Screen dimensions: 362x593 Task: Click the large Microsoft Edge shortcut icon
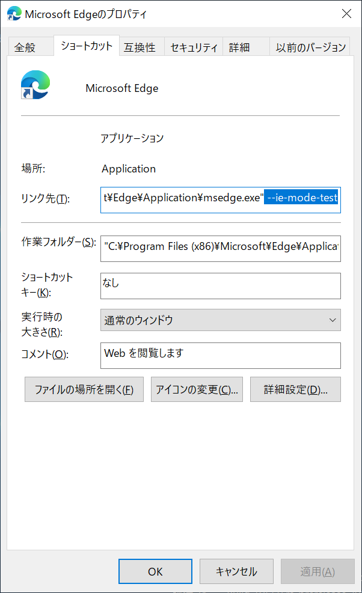coord(35,85)
